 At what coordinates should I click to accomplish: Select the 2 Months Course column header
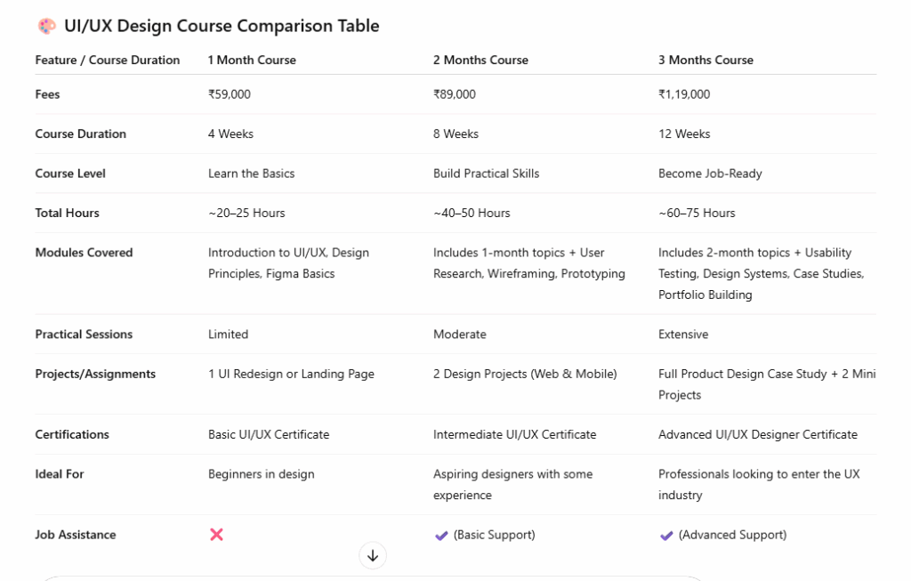[480, 61]
